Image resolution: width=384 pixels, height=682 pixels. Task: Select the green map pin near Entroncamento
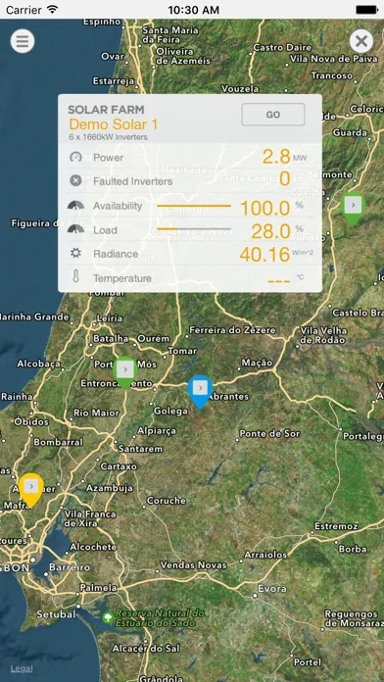(125, 372)
